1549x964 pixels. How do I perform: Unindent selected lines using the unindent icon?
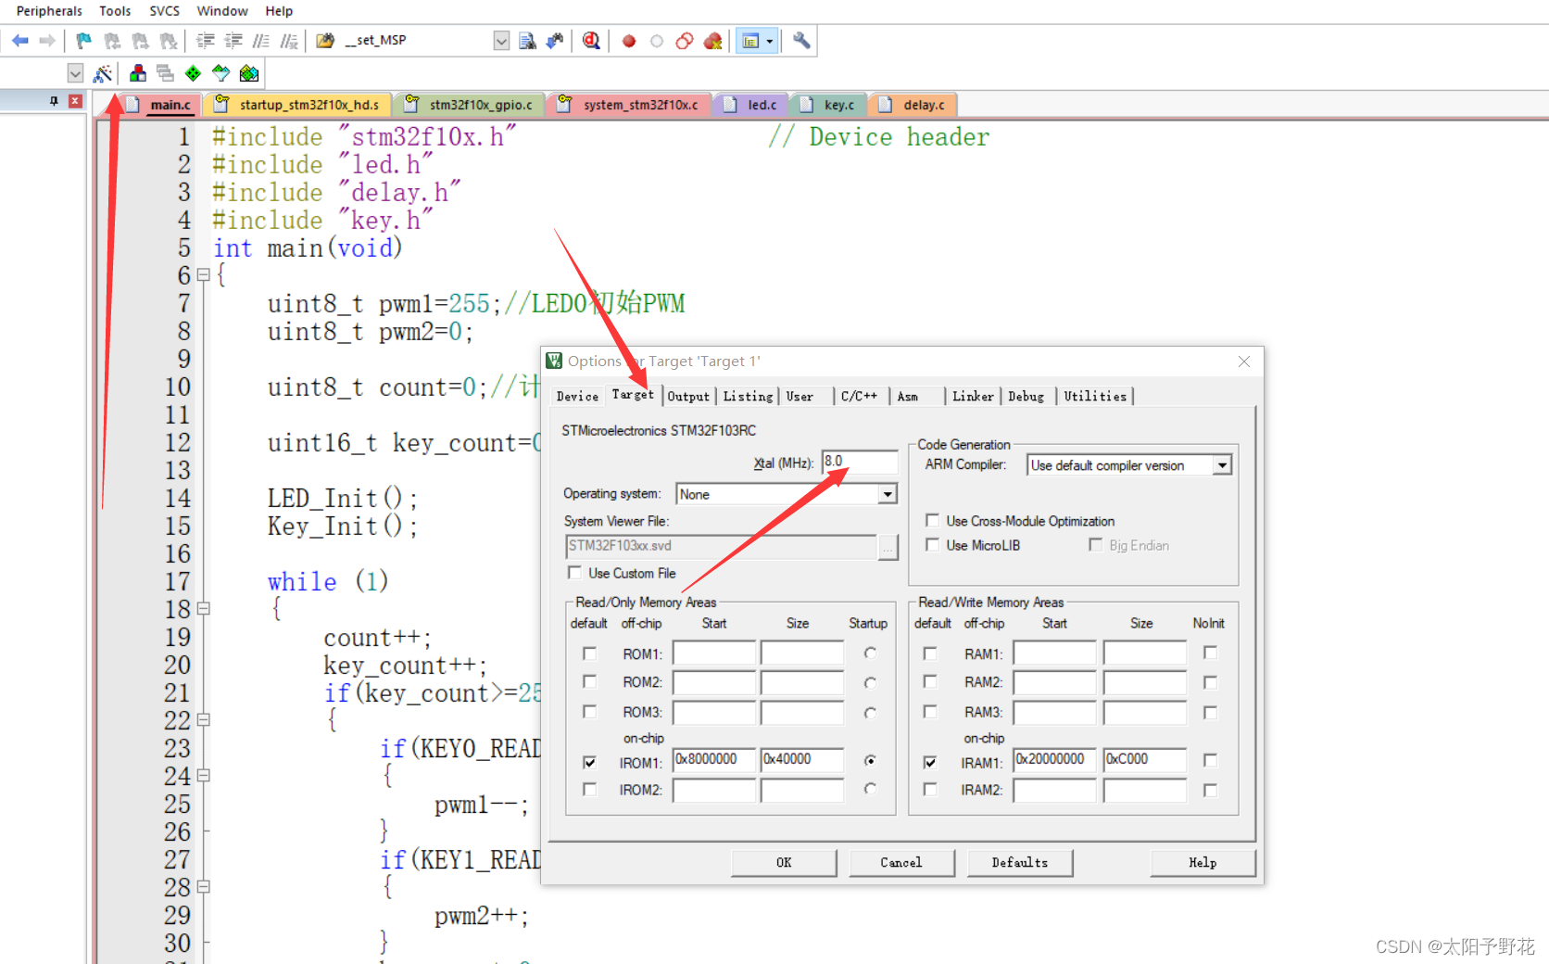[233, 41]
